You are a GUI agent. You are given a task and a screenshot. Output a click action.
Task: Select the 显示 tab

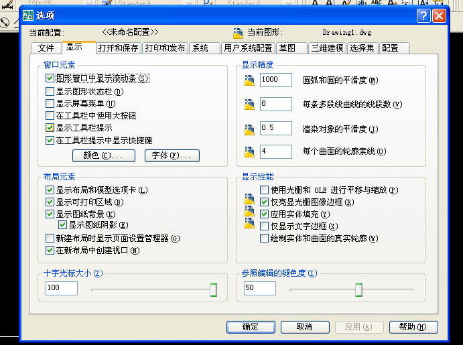[78, 47]
